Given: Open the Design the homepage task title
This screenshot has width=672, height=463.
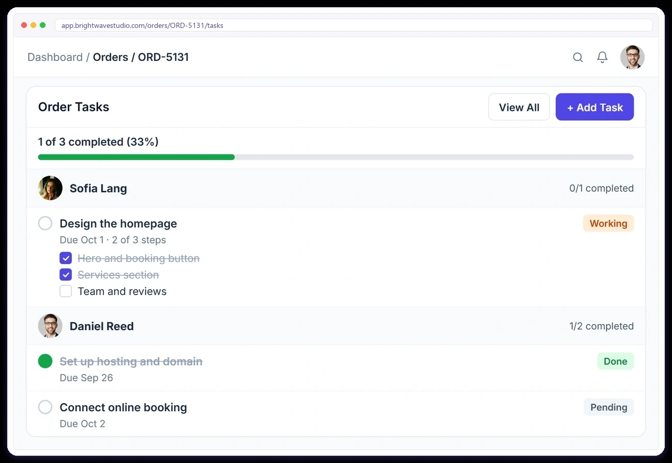Looking at the screenshot, I should [118, 223].
